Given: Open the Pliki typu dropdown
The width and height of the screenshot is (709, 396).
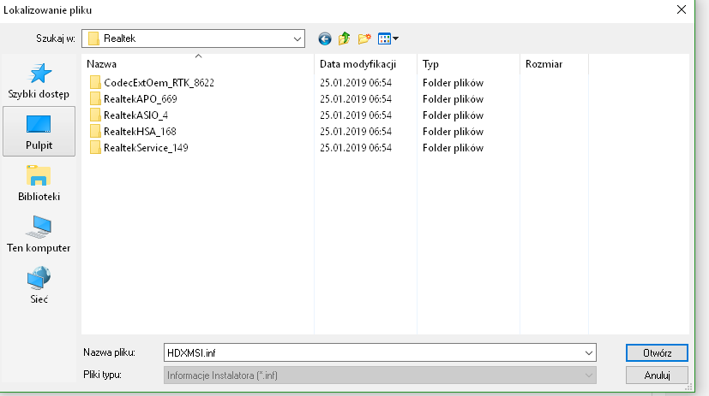Looking at the screenshot, I should [x=380, y=375].
